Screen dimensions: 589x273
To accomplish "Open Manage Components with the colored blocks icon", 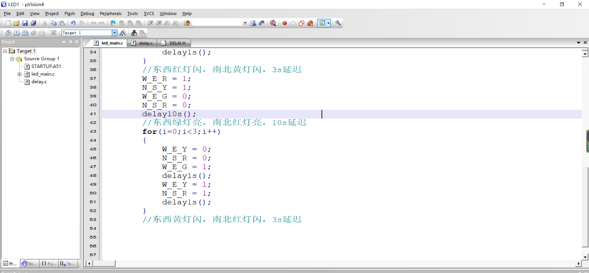I will (134, 33).
